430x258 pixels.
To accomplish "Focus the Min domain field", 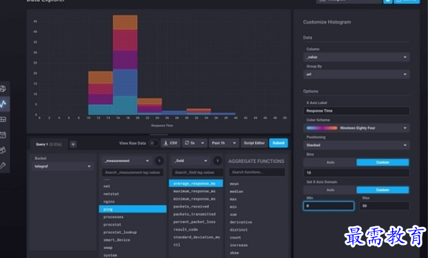I will 329,206.
